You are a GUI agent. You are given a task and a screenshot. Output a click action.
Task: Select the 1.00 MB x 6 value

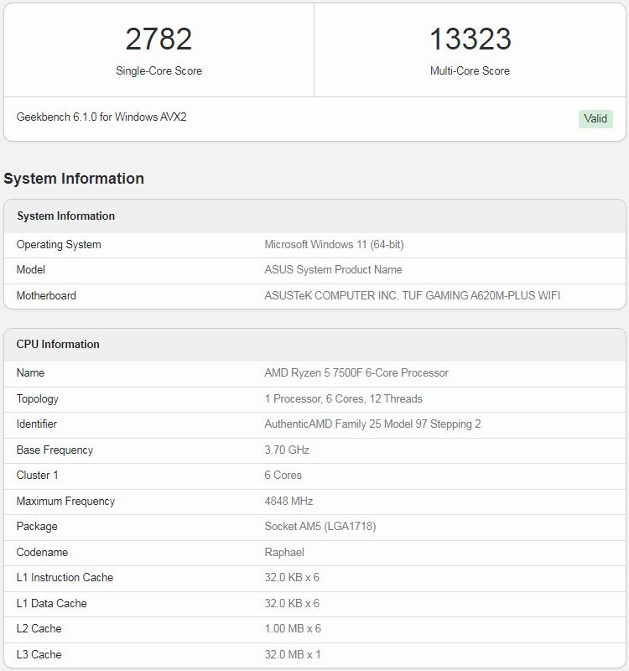(x=293, y=628)
